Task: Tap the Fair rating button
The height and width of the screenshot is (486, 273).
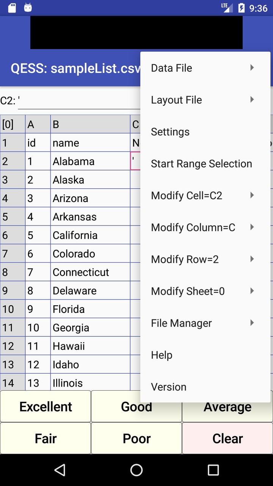Action: (45, 439)
